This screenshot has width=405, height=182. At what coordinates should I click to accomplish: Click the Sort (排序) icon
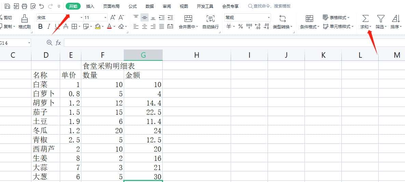pyautogui.click(x=396, y=18)
